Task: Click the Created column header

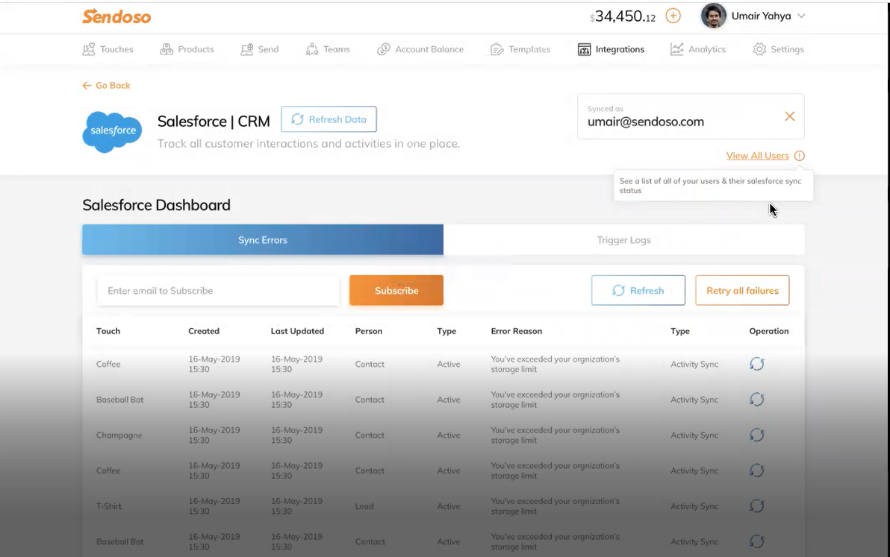Action: pyautogui.click(x=204, y=331)
